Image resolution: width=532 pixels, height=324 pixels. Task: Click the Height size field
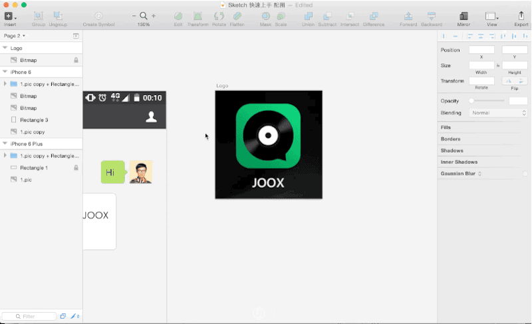click(515, 66)
